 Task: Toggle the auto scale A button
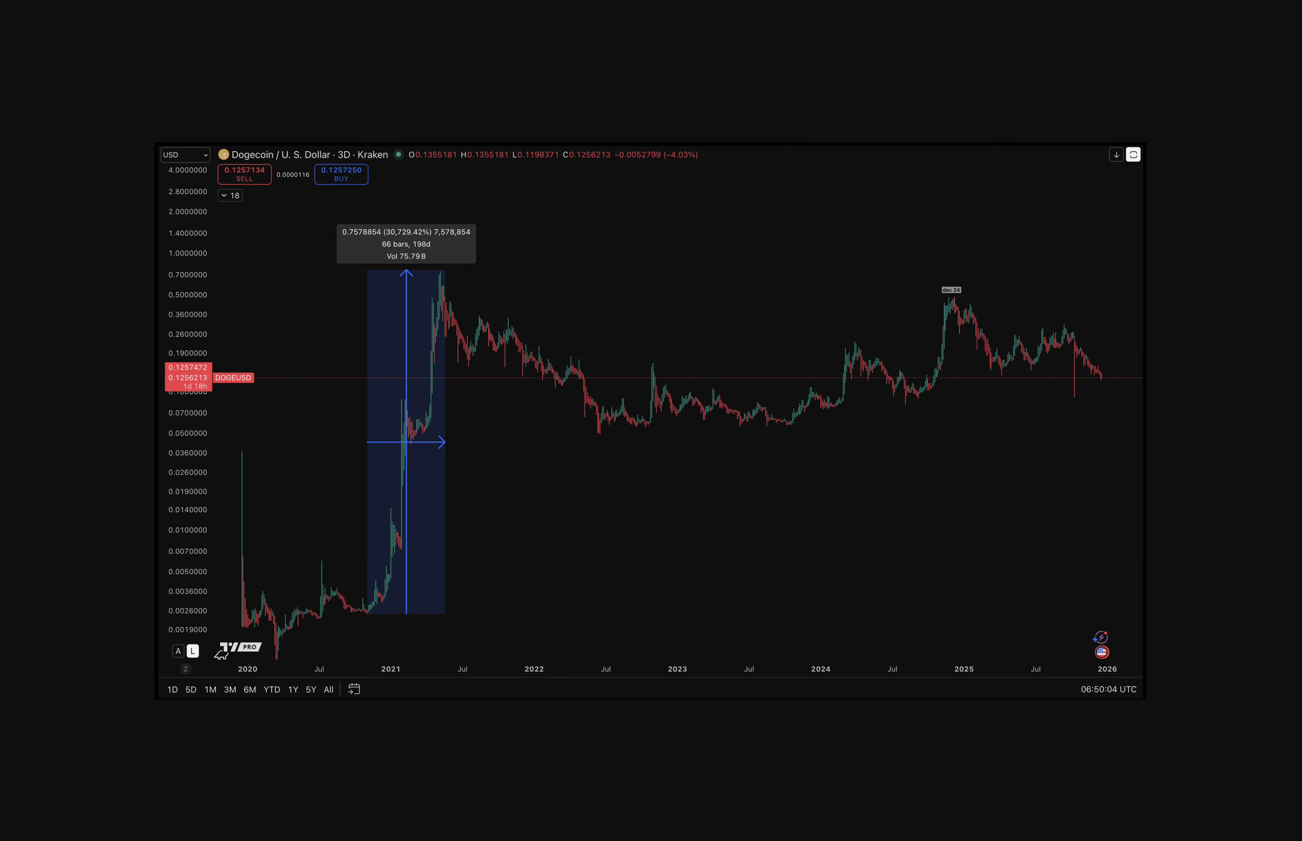178,651
